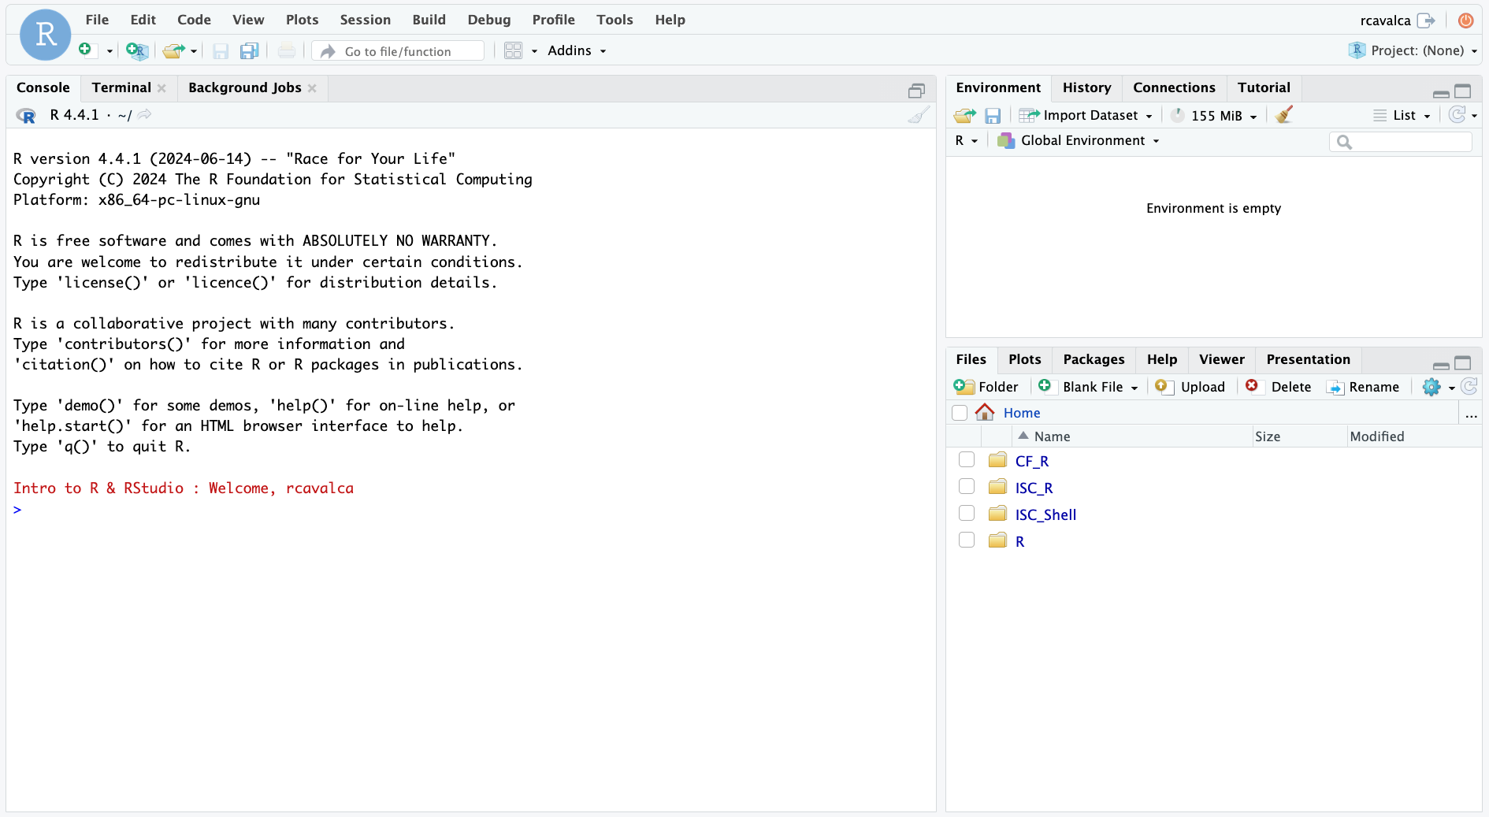
Task: Open the List view dropdown
Action: [1402, 116]
